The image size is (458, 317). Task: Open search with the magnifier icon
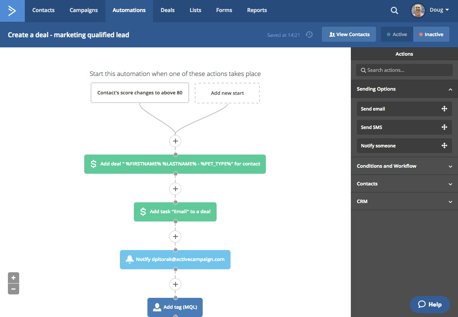(x=394, y=11)
